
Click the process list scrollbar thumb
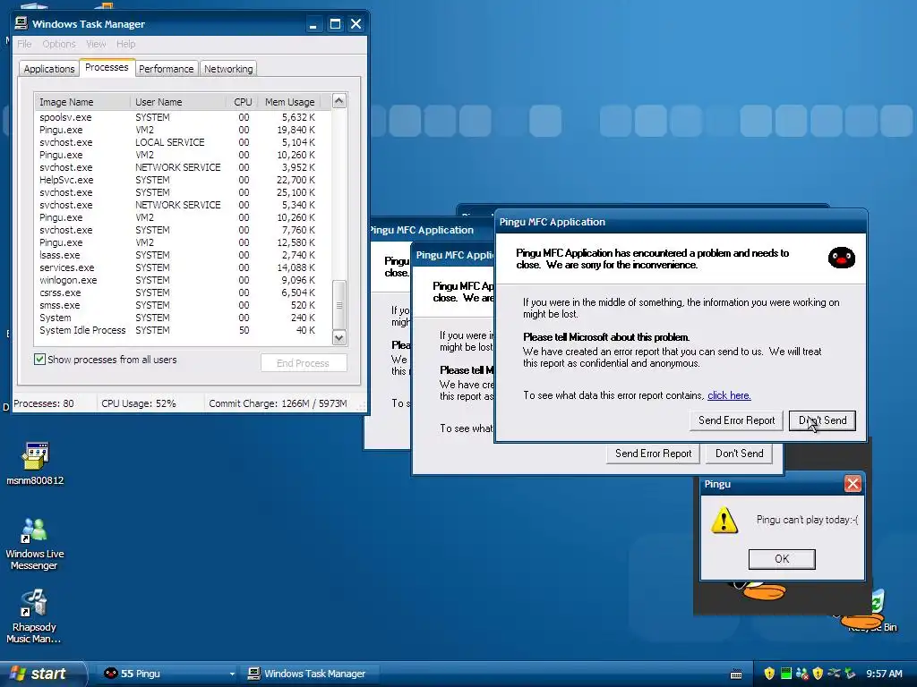[x=339, y=305]
